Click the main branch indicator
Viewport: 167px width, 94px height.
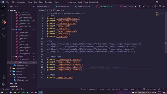pyautogui.click(x=6, y=89)
